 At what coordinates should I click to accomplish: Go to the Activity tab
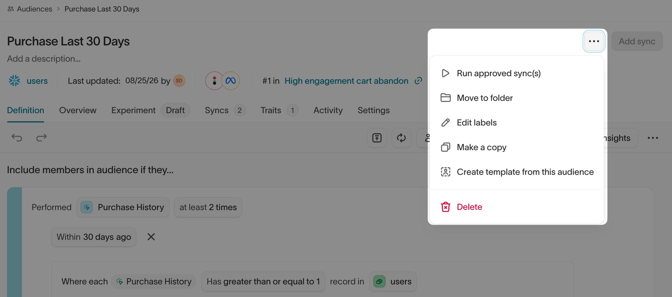click(x=328, y=110)
